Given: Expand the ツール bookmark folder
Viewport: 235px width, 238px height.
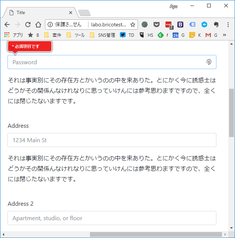Looking at the screenshot, I should pos(75,35).
